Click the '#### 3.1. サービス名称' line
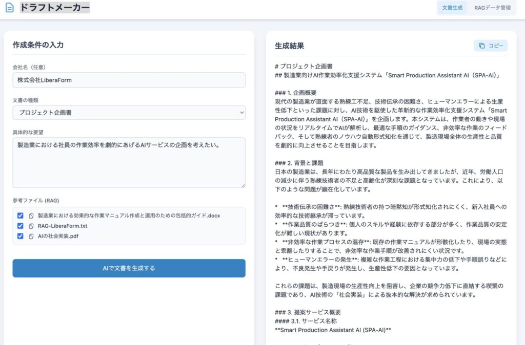Screen dimensions: 525x345 coord(306,321)
